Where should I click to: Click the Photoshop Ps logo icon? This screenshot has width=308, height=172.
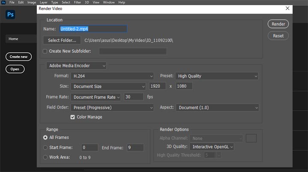click(11, 14)
